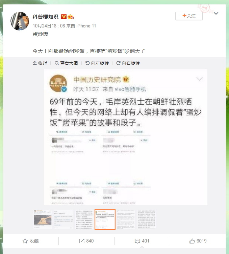Rotate image right with 向右旋转

128,63
